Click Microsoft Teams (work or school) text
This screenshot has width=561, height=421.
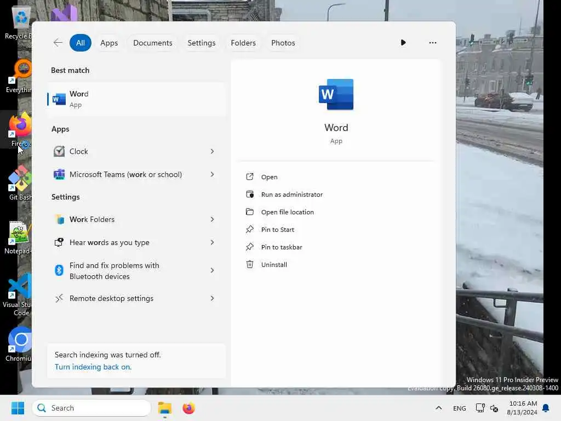click(x=125, y=174)
